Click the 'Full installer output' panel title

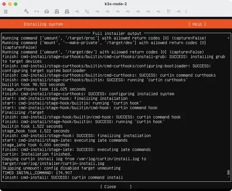(117, 34)
